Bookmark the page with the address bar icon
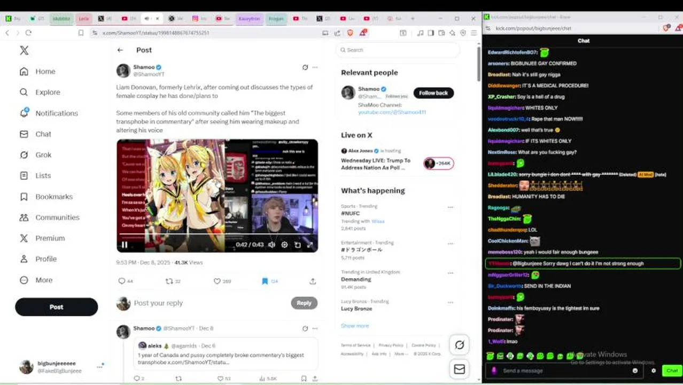Viewport: 683px width, 385px height. [x=81, y=33]
